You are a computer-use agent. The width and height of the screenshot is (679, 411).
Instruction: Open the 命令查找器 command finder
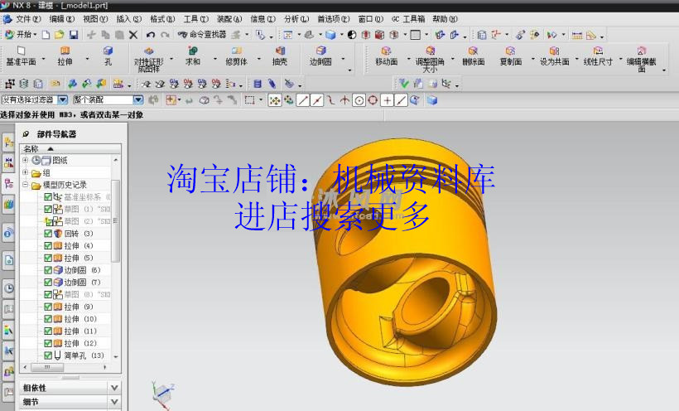(x=203, y=35)
